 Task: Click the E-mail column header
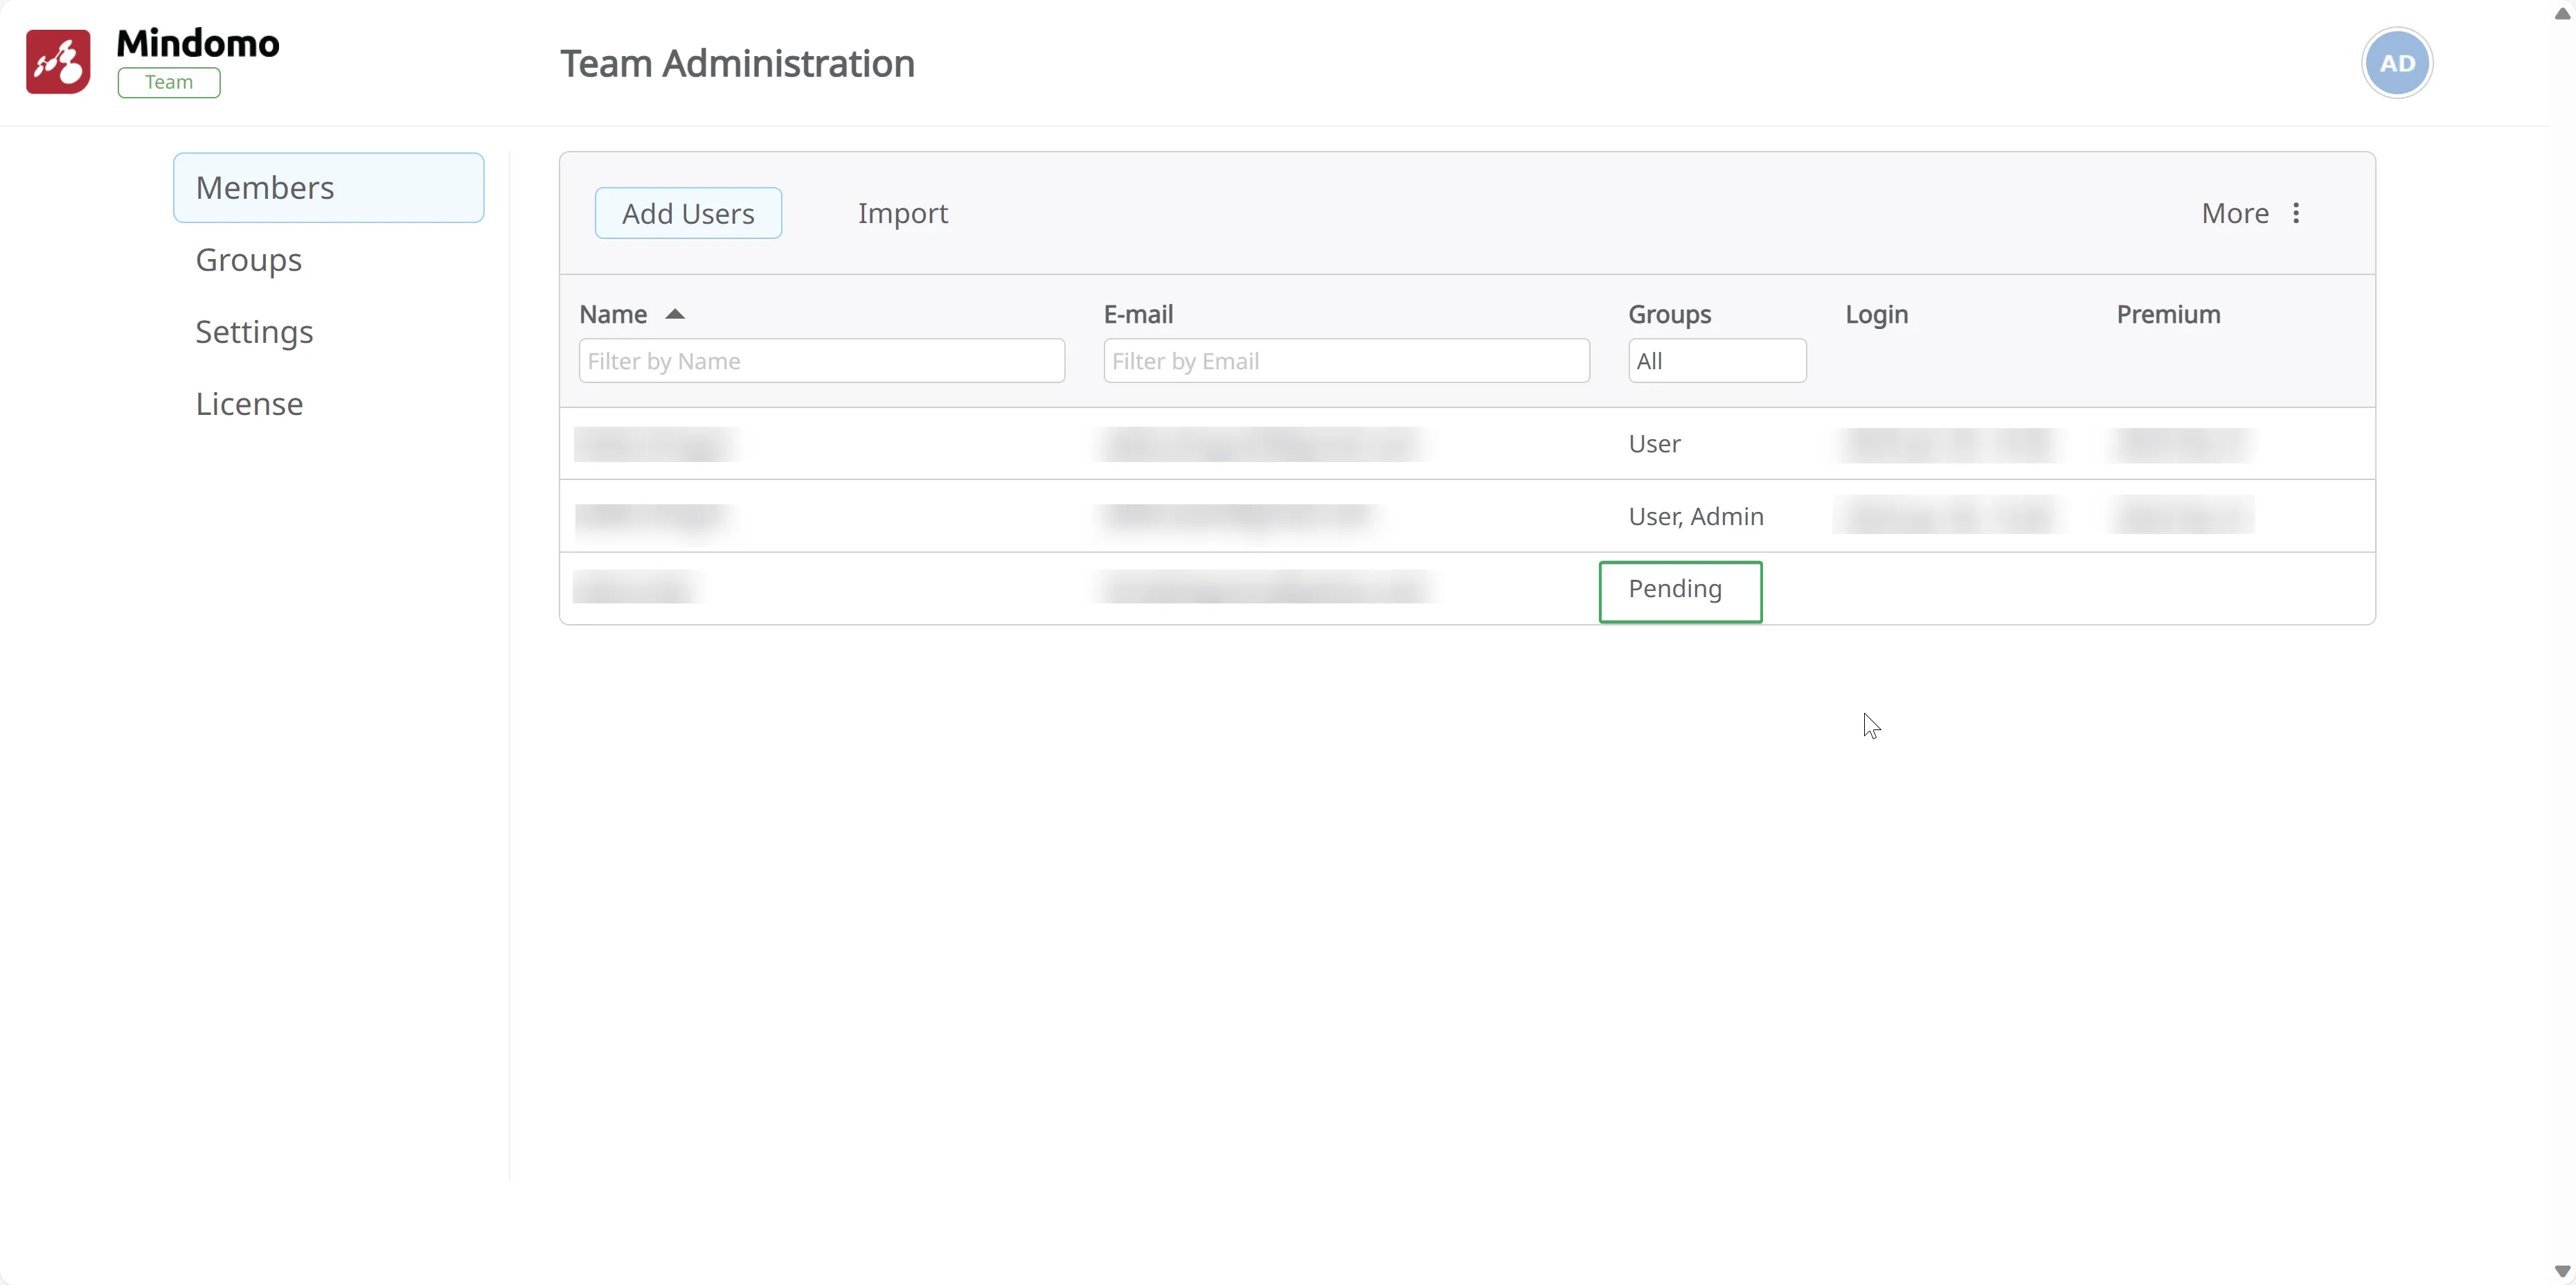[x=1138, y=314]
